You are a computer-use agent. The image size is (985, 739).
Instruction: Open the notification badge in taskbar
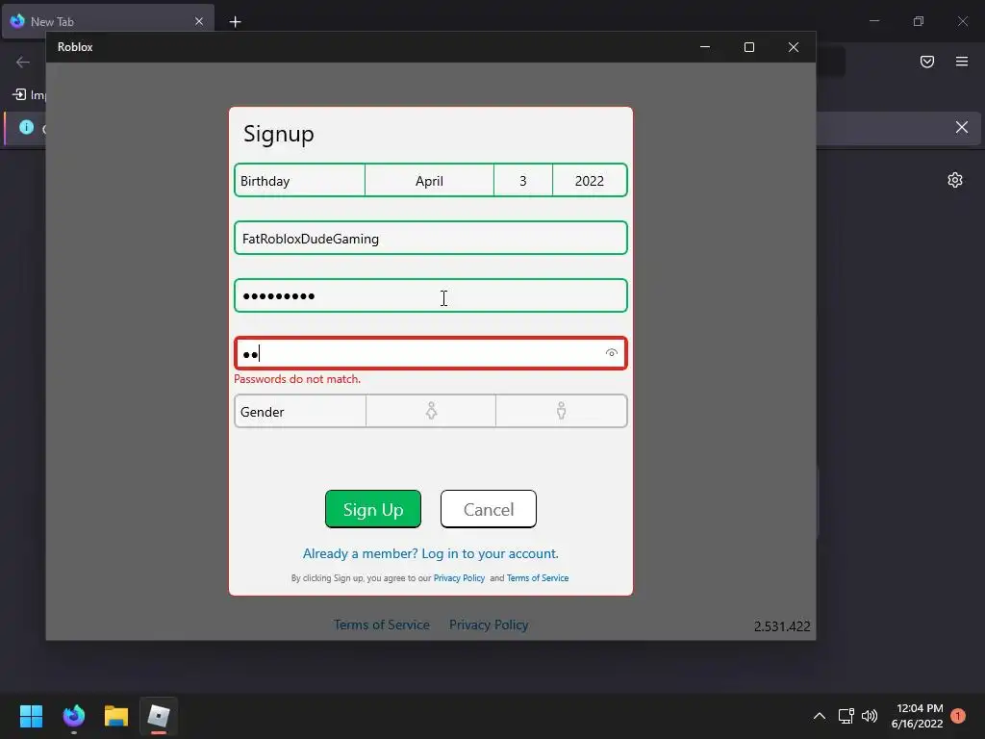(958, 716)
